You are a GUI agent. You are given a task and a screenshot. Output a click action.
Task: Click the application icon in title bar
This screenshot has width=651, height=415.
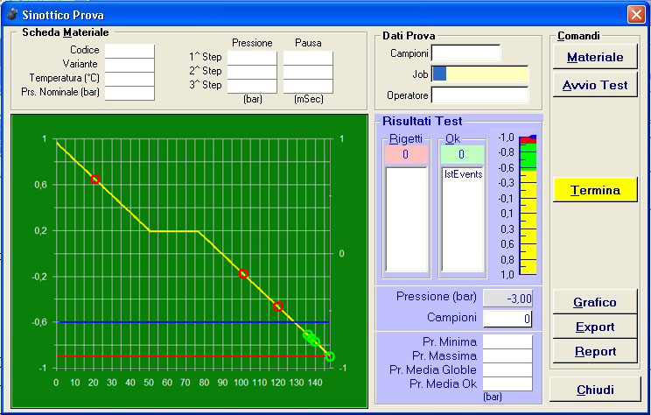pyautogui.click(x=11, y=14)
